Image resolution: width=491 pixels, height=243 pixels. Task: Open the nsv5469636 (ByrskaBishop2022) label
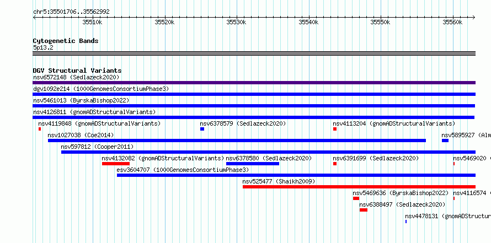coord(401,193)
